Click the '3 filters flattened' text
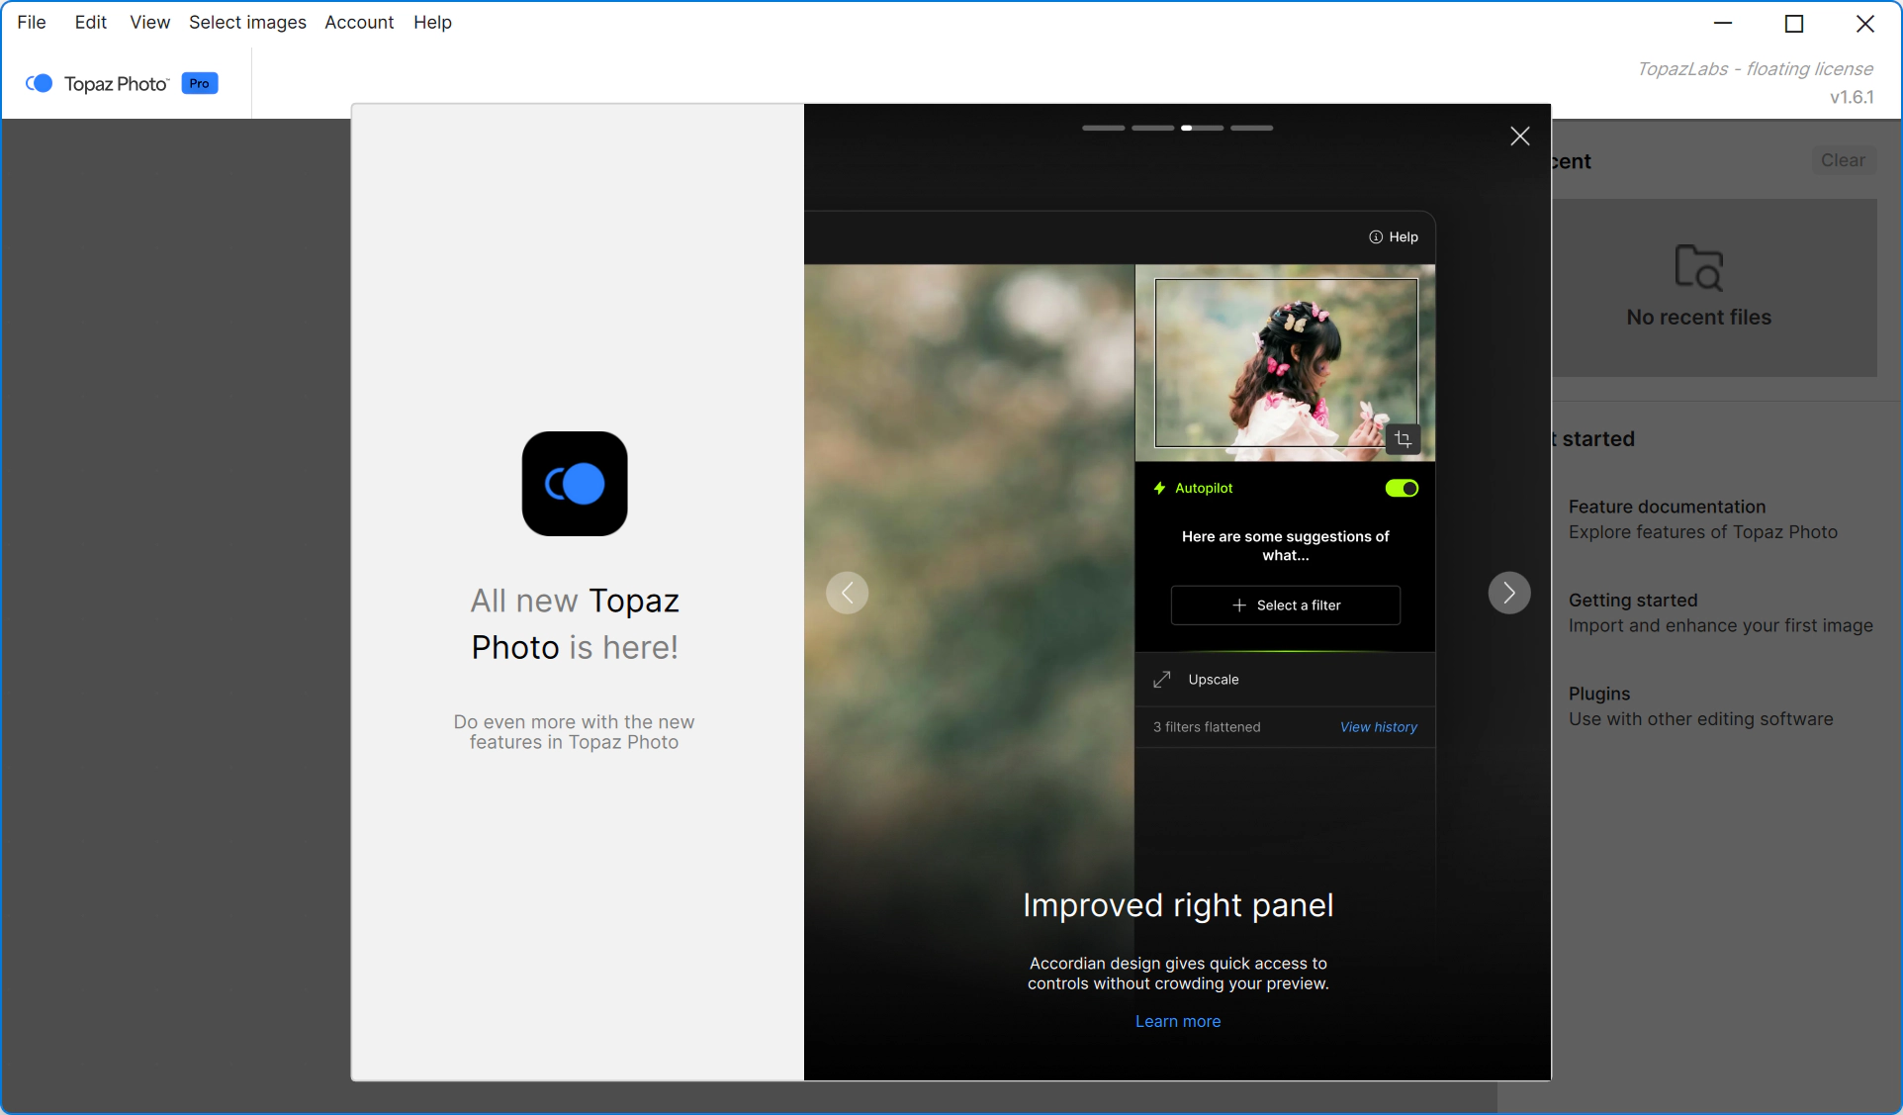The image size is (1903, 1115). point(1207,727)
